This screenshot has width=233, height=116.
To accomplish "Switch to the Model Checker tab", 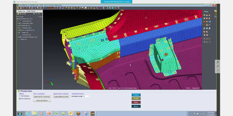I will pos(31,11).
